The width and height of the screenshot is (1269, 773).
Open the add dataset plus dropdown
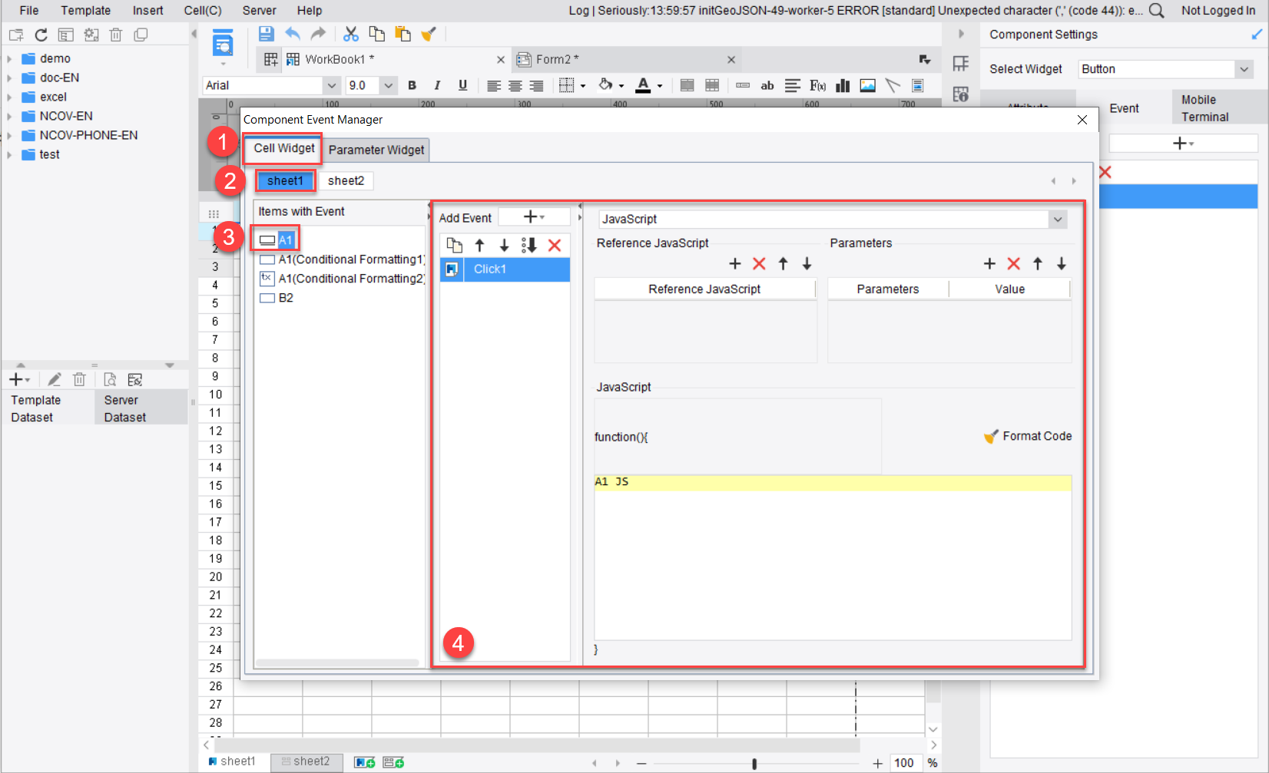19,379
